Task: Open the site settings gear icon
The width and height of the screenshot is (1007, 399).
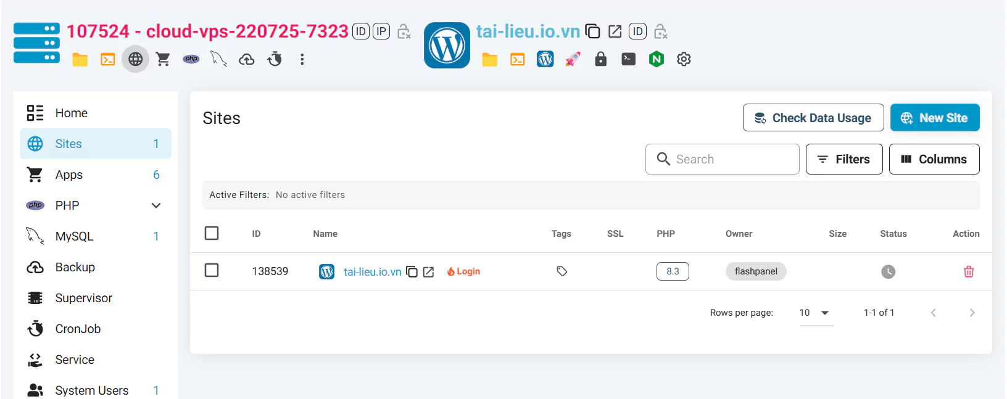Action: pyautogui.click(x=684, y=59)
